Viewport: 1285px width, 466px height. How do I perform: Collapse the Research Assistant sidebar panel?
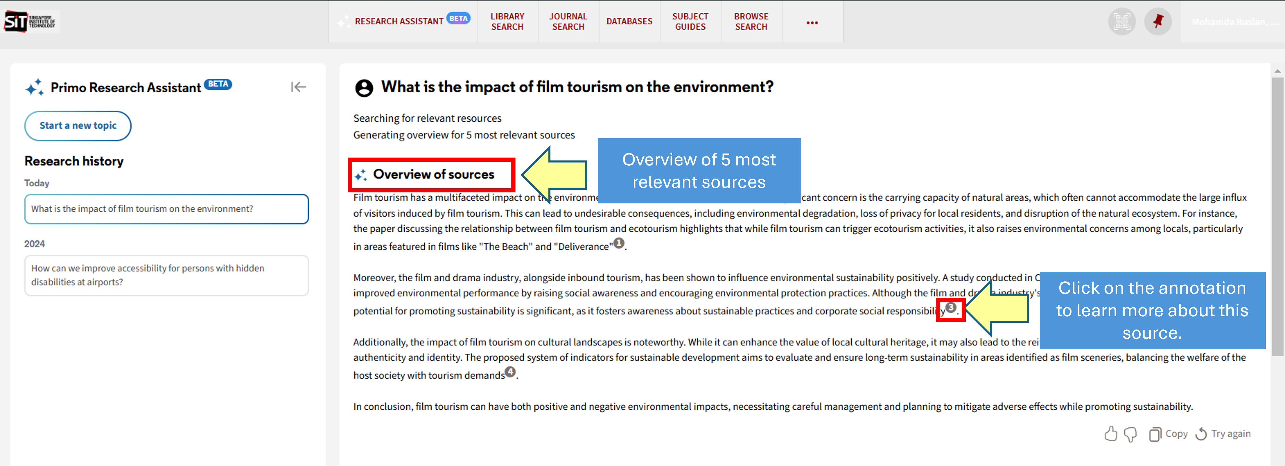tap(298, 87)
